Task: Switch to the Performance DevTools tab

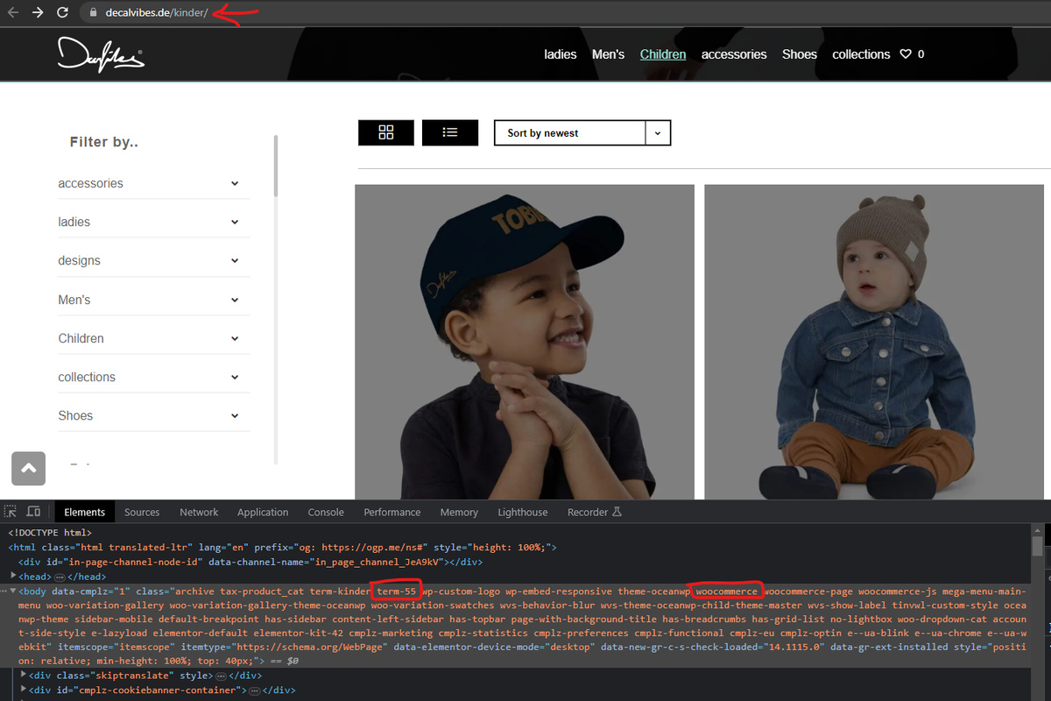Action: click(x=392, y=512)
